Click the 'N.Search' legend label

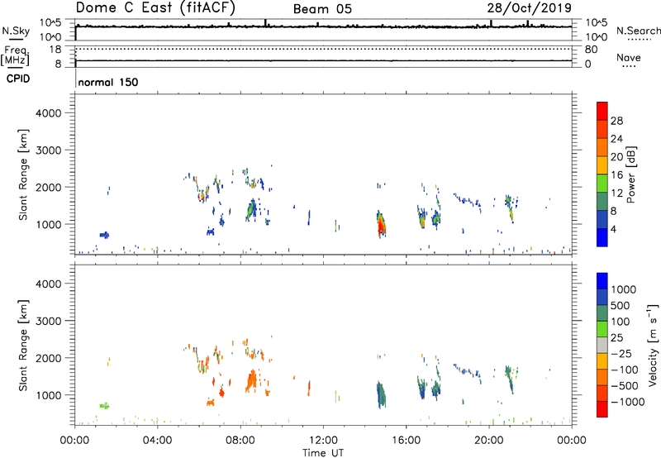(638, 31)
